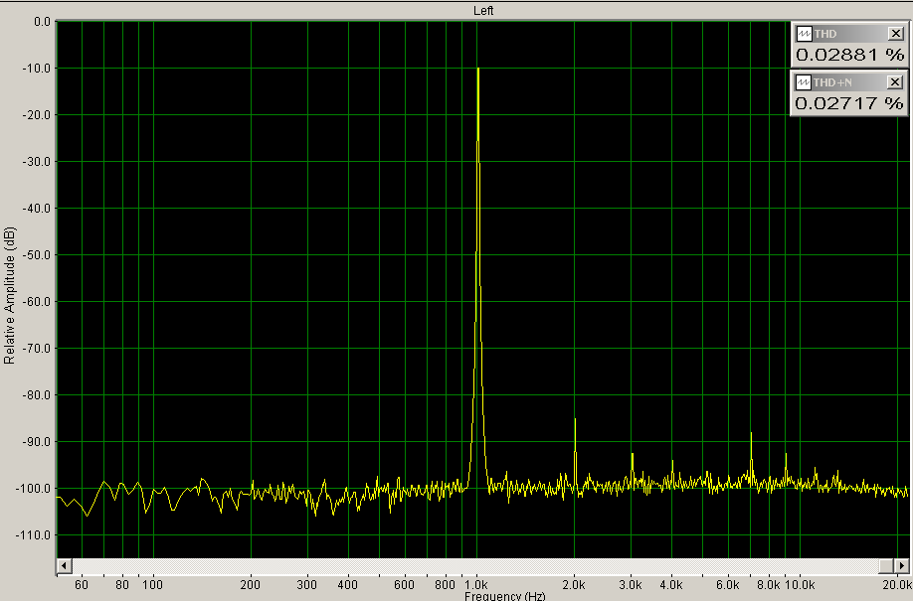Click the -100.0 amplitude tick label
Viewport: 913px width, 601px height.
(34, 488)
